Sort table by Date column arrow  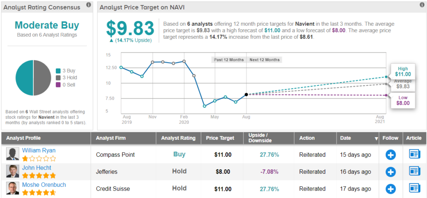[x=377, y=139]
